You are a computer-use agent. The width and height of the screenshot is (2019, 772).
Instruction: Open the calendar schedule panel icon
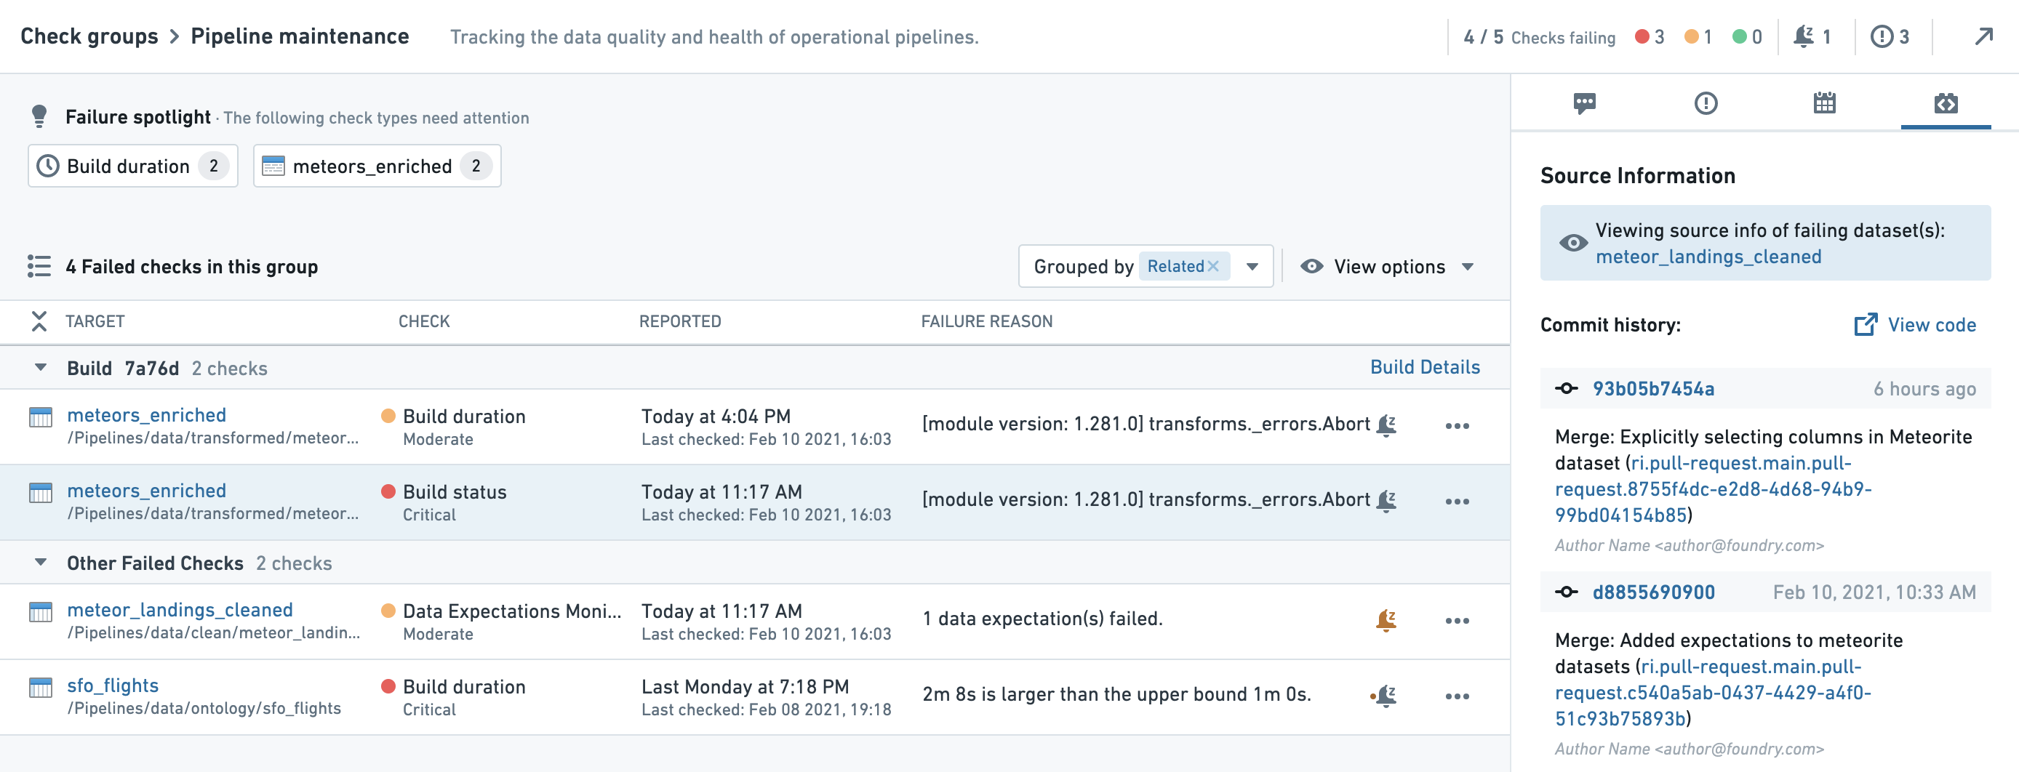1824,102
